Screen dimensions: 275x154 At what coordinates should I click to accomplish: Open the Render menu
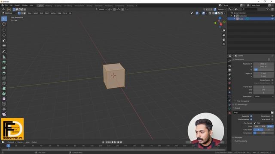click(x=17, y=6)
